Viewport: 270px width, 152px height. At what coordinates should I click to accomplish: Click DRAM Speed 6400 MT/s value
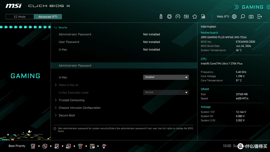(242, 99)
